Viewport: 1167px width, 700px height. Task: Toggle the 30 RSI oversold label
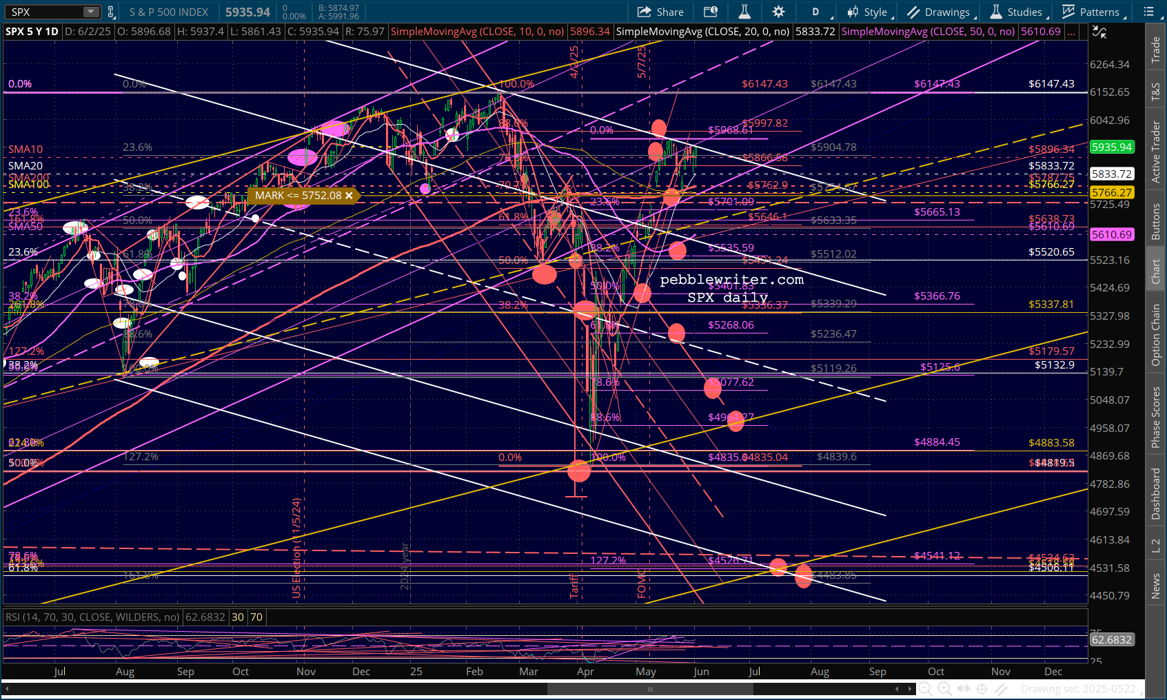point(238,617)
